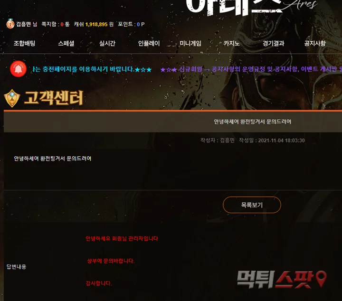342x301 pixels.
Task: Click the red reply line 감사합니다
Action: [x=99, y=283]
